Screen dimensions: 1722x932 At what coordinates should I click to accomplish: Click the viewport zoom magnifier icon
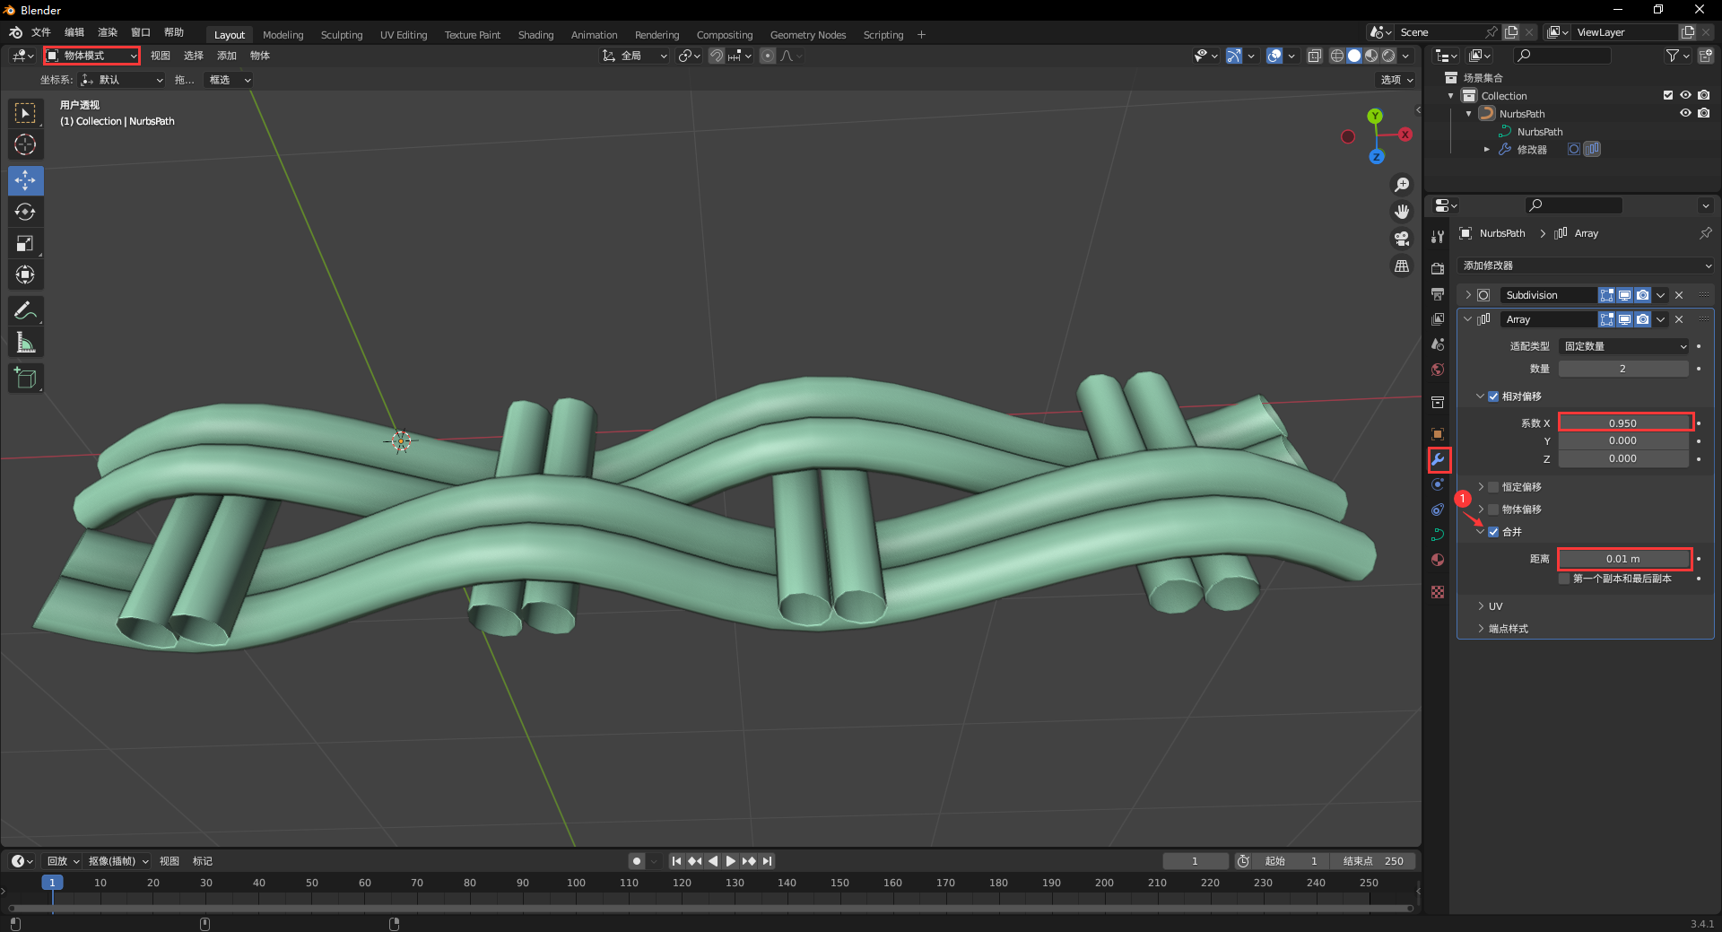coord(1401,185)
